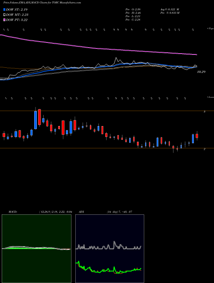Click the 'Pre V: 0.855 M' volume text
214x283 pixels.
point(169,13)
